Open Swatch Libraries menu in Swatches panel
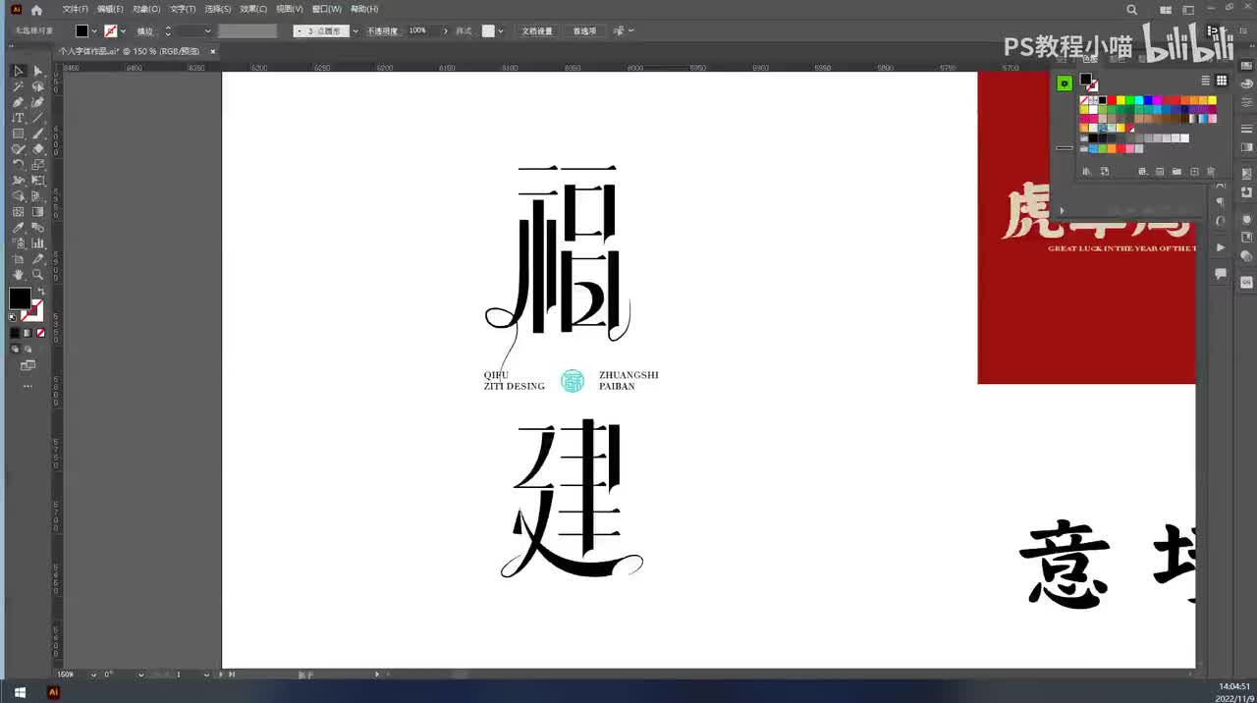 click(x=1086, y=171)
